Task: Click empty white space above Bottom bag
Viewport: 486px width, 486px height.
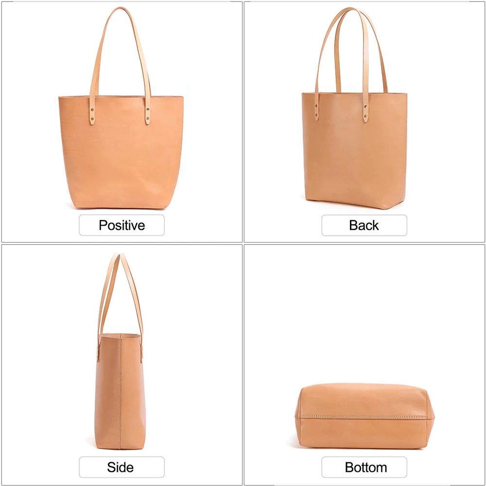Action: pyautogui.click(x=364, y=313)
